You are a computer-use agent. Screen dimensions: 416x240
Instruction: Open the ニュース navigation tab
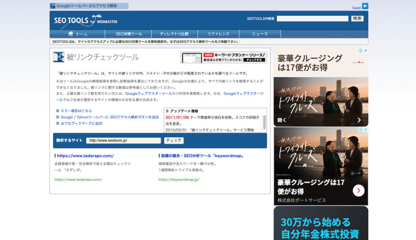260,34
